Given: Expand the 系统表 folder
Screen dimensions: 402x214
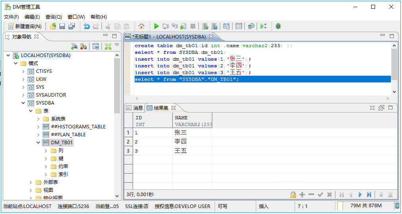Looking at the screenshot, I should [x=38, y=119].
